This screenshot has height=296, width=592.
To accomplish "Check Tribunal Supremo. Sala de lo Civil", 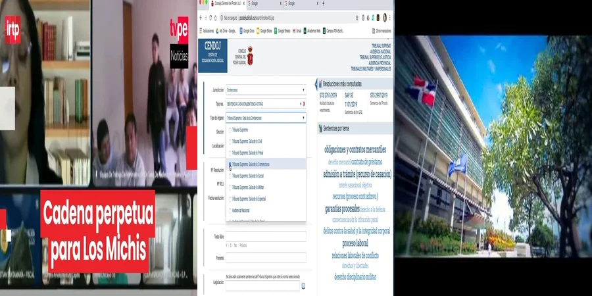I will tap(230, 141).
